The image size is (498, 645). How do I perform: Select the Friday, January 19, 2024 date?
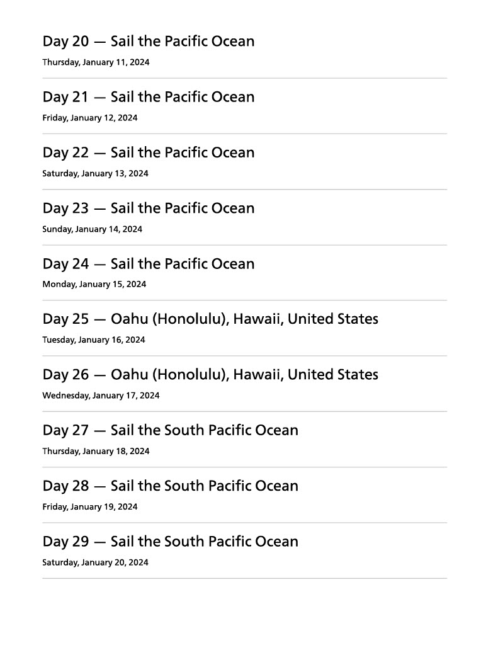89,507
